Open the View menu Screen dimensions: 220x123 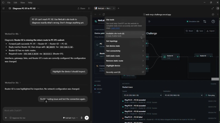tap(22, 2)
